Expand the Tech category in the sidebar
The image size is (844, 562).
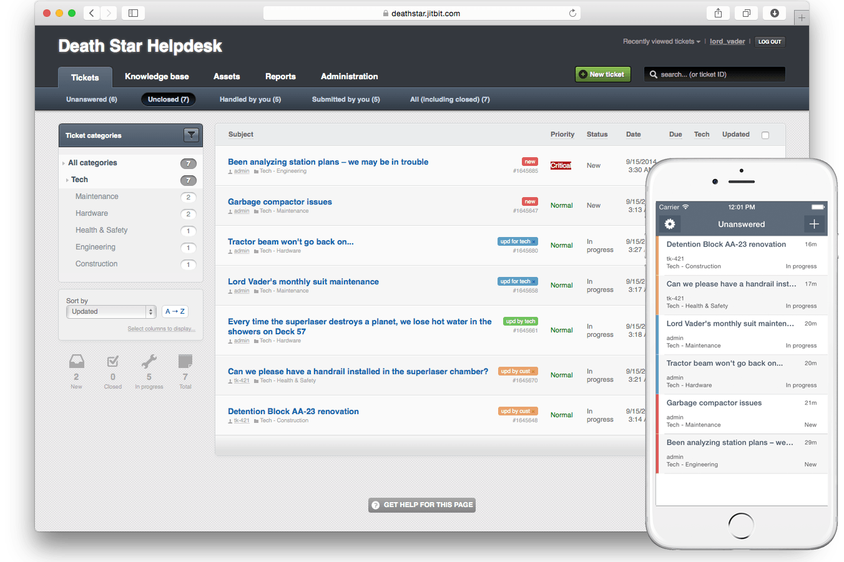67,180
